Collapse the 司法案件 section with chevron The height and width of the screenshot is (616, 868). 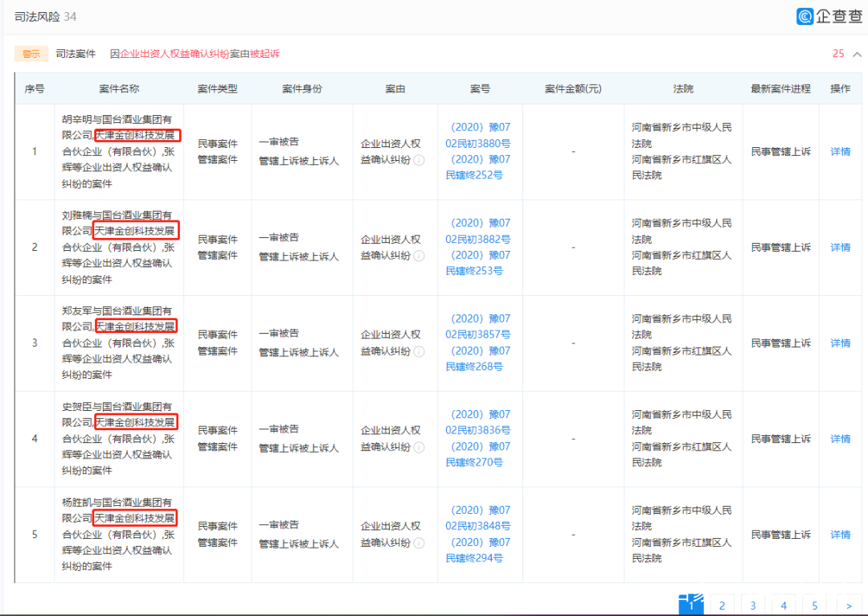click(857, 54)
